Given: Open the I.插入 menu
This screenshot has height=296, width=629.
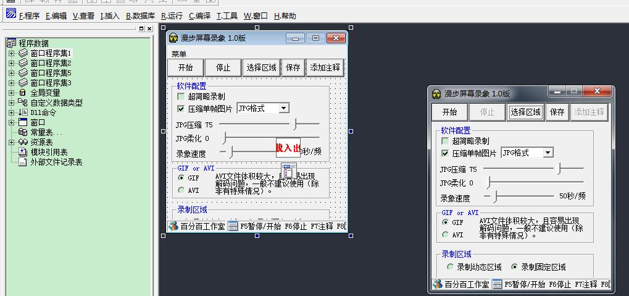Looking at the screenshot, I should click(110, 16).
